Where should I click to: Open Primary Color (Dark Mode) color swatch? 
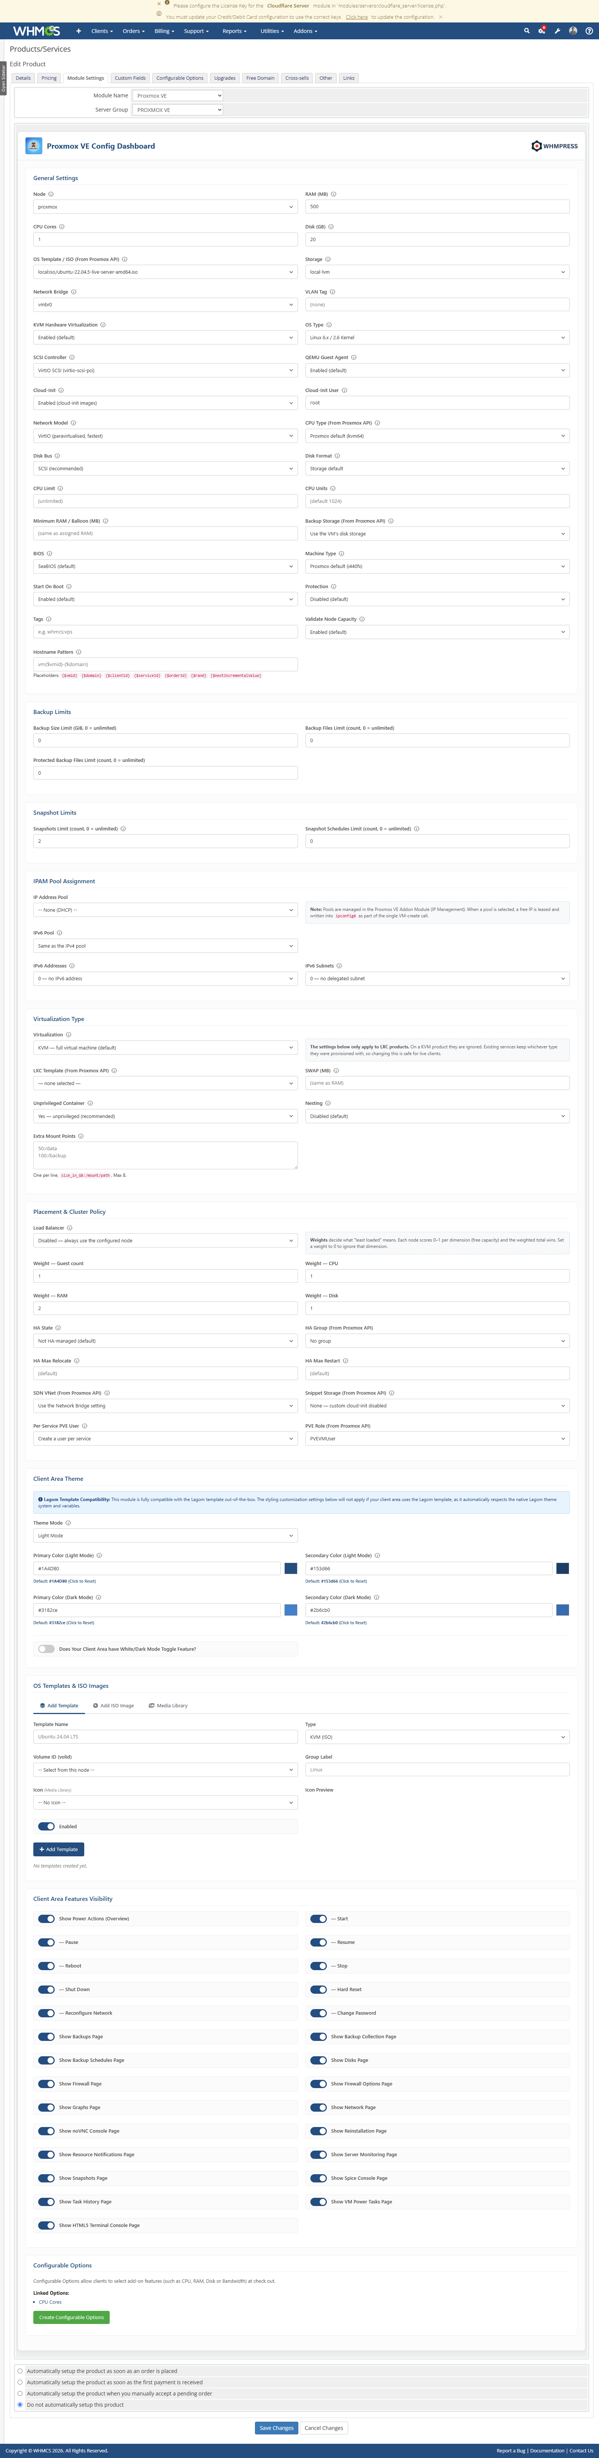[x=291, y=1610]
